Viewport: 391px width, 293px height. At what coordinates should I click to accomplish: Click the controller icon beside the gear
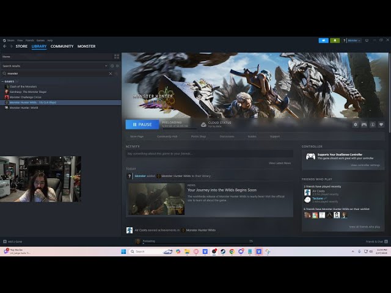[x=364, y=125]
